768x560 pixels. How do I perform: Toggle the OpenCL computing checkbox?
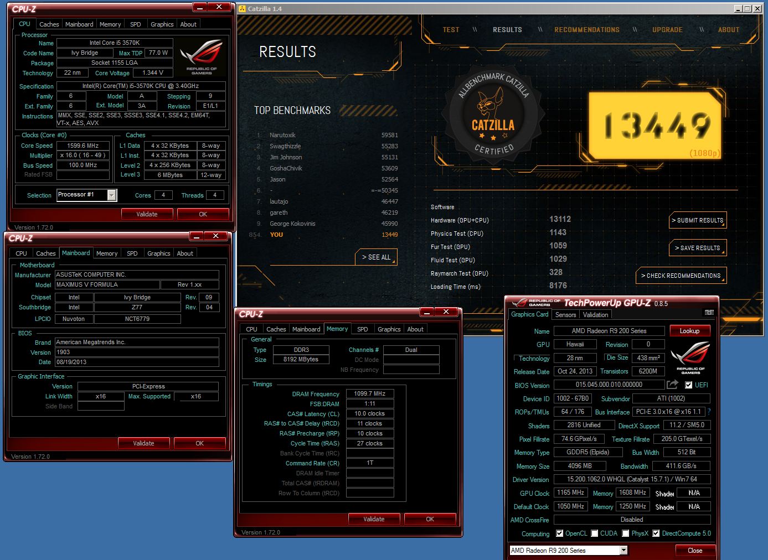pyautogui.click(x=560, y=533)
